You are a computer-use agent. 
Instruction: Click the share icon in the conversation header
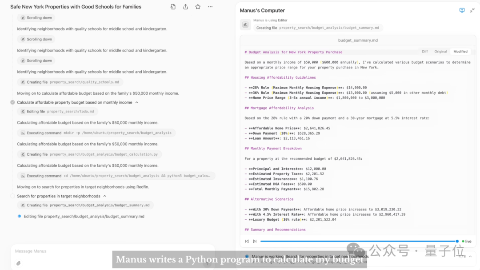[185, 7]
